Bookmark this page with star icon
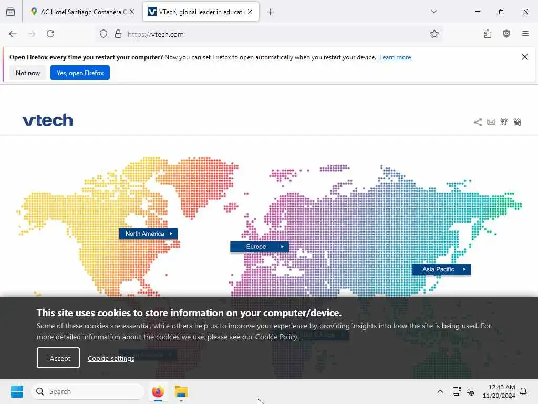Viewport: 538px width, 404px height. pos(434,34)
